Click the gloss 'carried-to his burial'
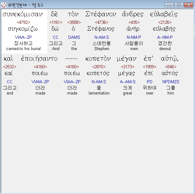 pos(23,48)
